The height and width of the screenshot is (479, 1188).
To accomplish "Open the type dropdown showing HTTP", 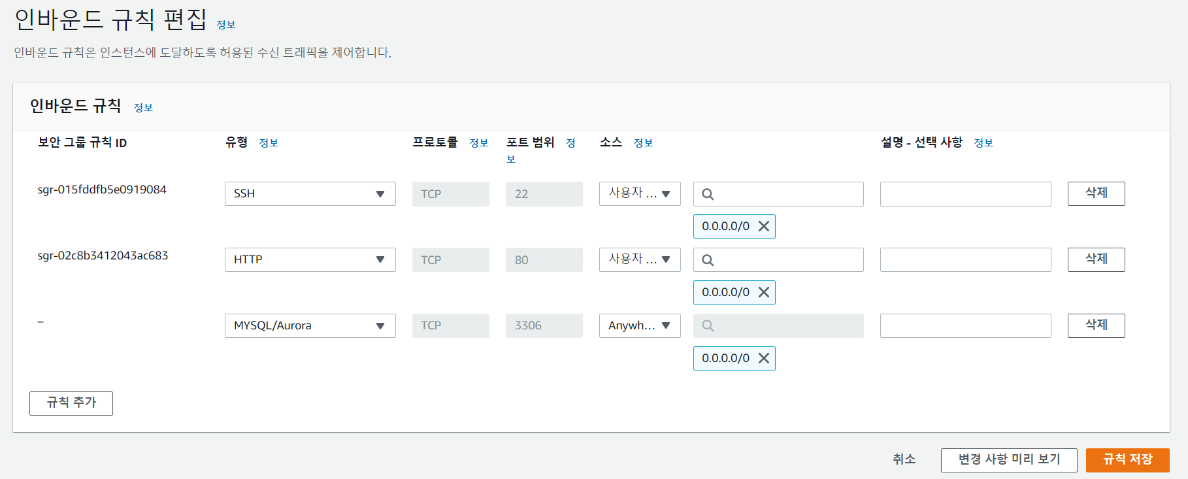I will click(310, 259).
